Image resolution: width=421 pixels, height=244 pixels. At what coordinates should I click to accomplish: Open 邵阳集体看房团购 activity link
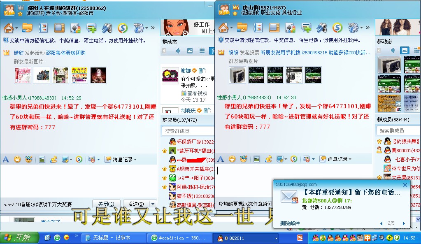pos(65,53)
